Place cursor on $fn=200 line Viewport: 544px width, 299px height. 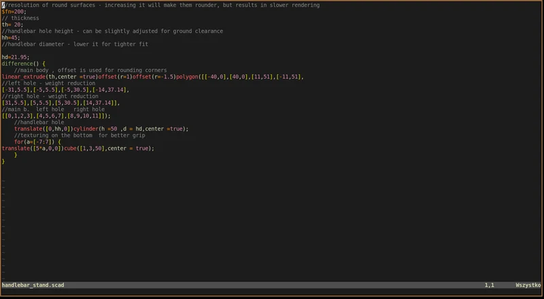point(14,12)
